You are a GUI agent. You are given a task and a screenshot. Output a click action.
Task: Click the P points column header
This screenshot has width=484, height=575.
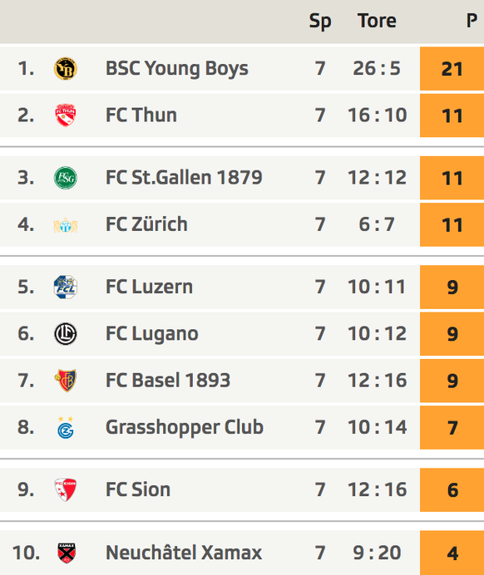pyautogui.click(x=472, y=21)
